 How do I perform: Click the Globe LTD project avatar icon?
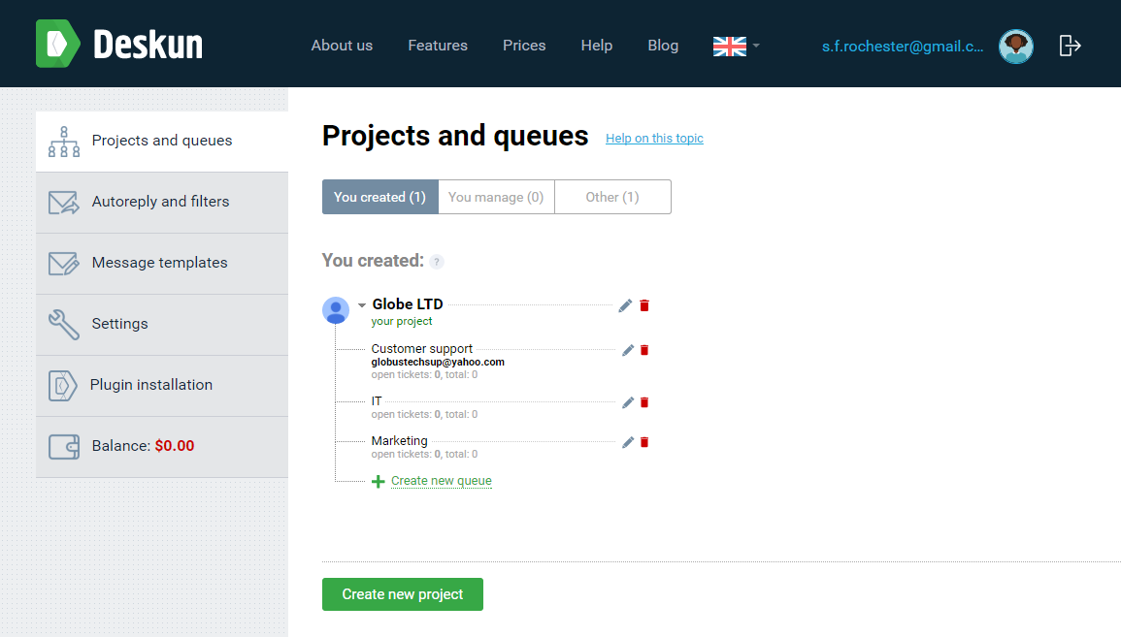pyautogui.click(x=336, y=310)
